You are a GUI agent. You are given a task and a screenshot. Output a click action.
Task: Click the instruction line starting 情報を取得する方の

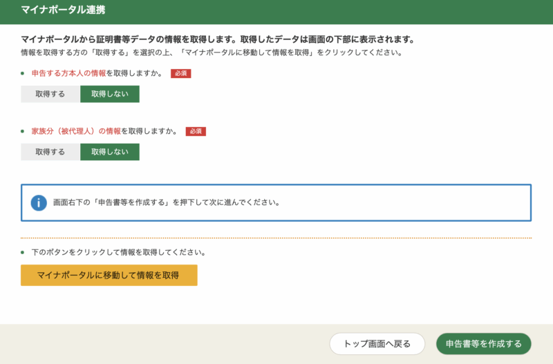(212, 52)
